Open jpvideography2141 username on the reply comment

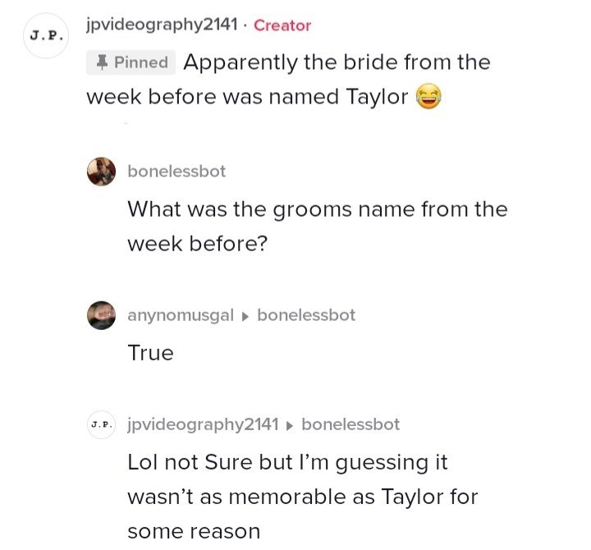coord(204,424)
